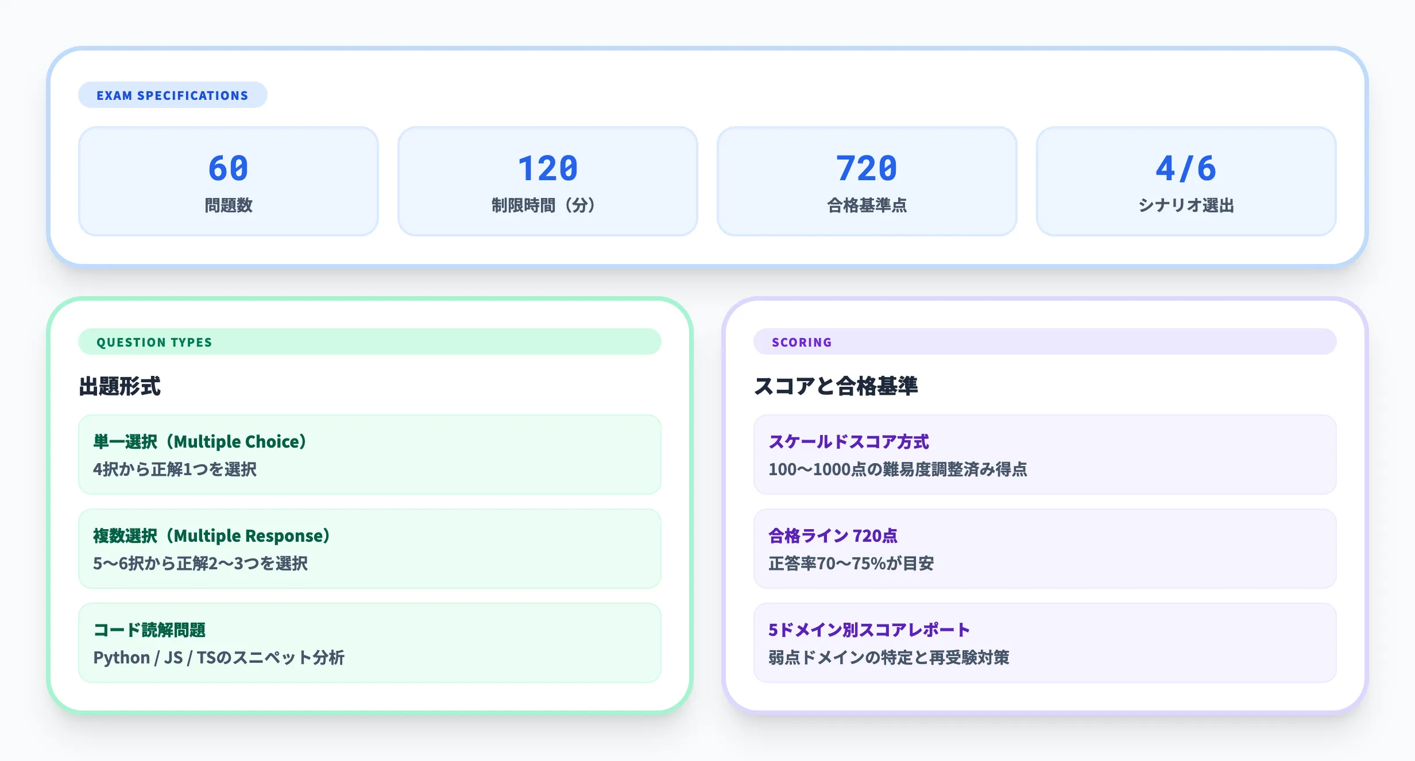Screen dimensions: 1415x761
Task: Click the text 5〜6択から正解2〜3つを選択
Action: (x=200, y=564)
